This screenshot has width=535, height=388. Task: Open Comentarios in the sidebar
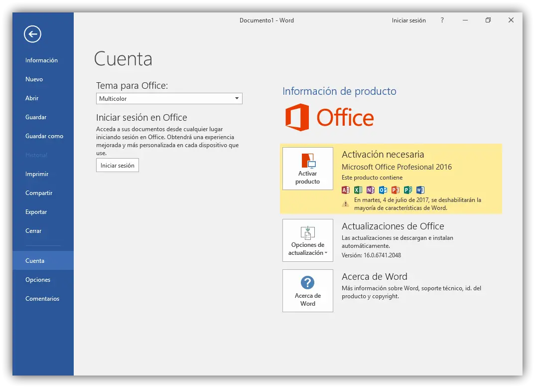42,299
